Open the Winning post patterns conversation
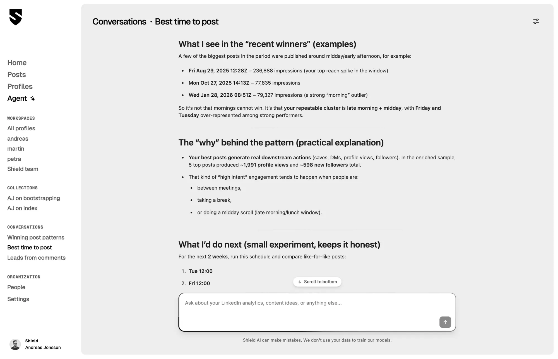Screen dimensions: 558x359 pyautogui.click(x=36, y=237)
